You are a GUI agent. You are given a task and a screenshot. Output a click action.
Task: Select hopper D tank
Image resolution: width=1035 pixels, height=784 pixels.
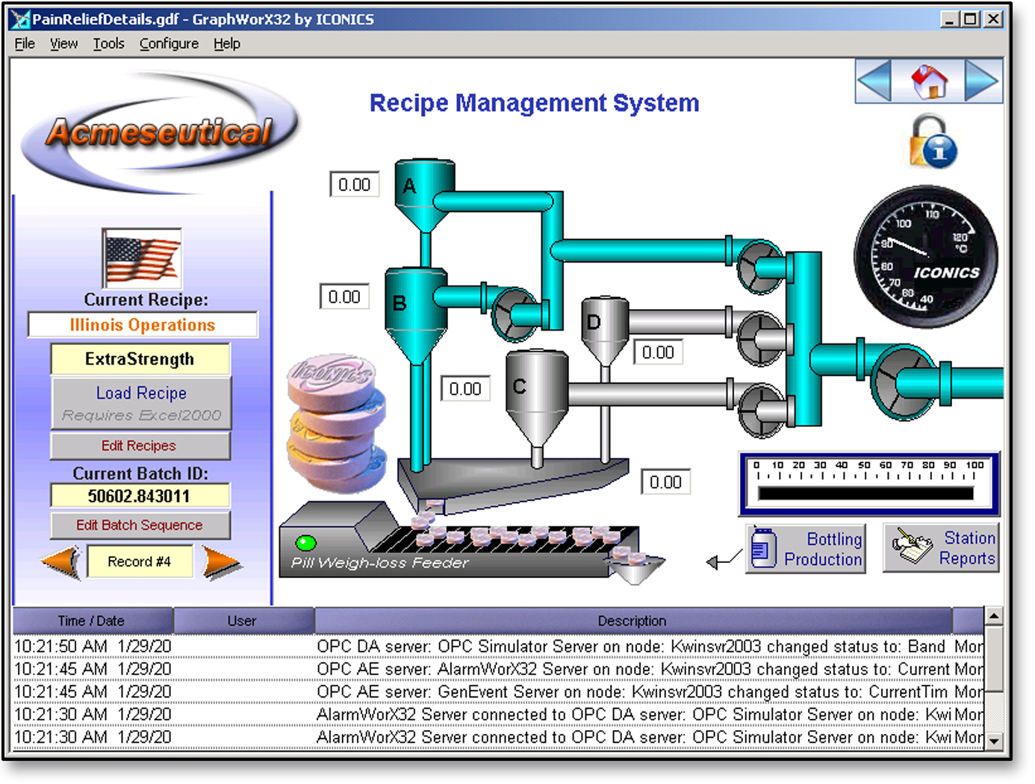coord(605,329)
